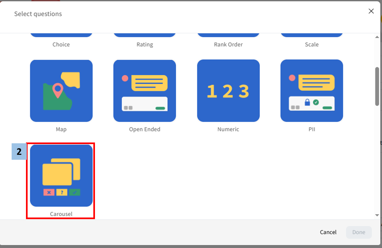
Task: Click the Carousel question type icon
Action: [x=61, y=175]
